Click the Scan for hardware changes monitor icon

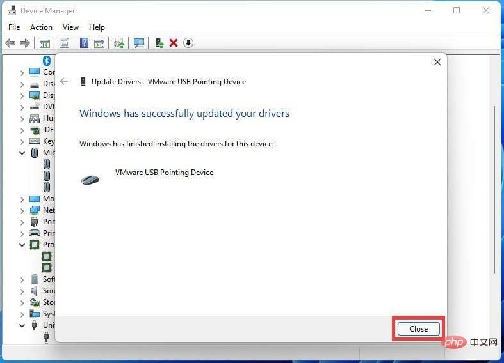pyautogui.click(x=139, y=43)
